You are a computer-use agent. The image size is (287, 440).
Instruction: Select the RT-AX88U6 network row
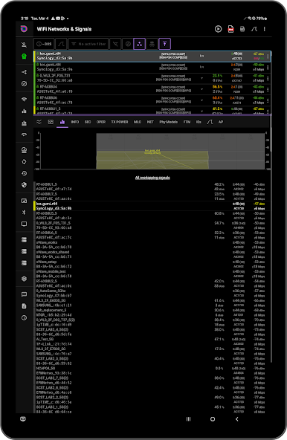[152, 100]
